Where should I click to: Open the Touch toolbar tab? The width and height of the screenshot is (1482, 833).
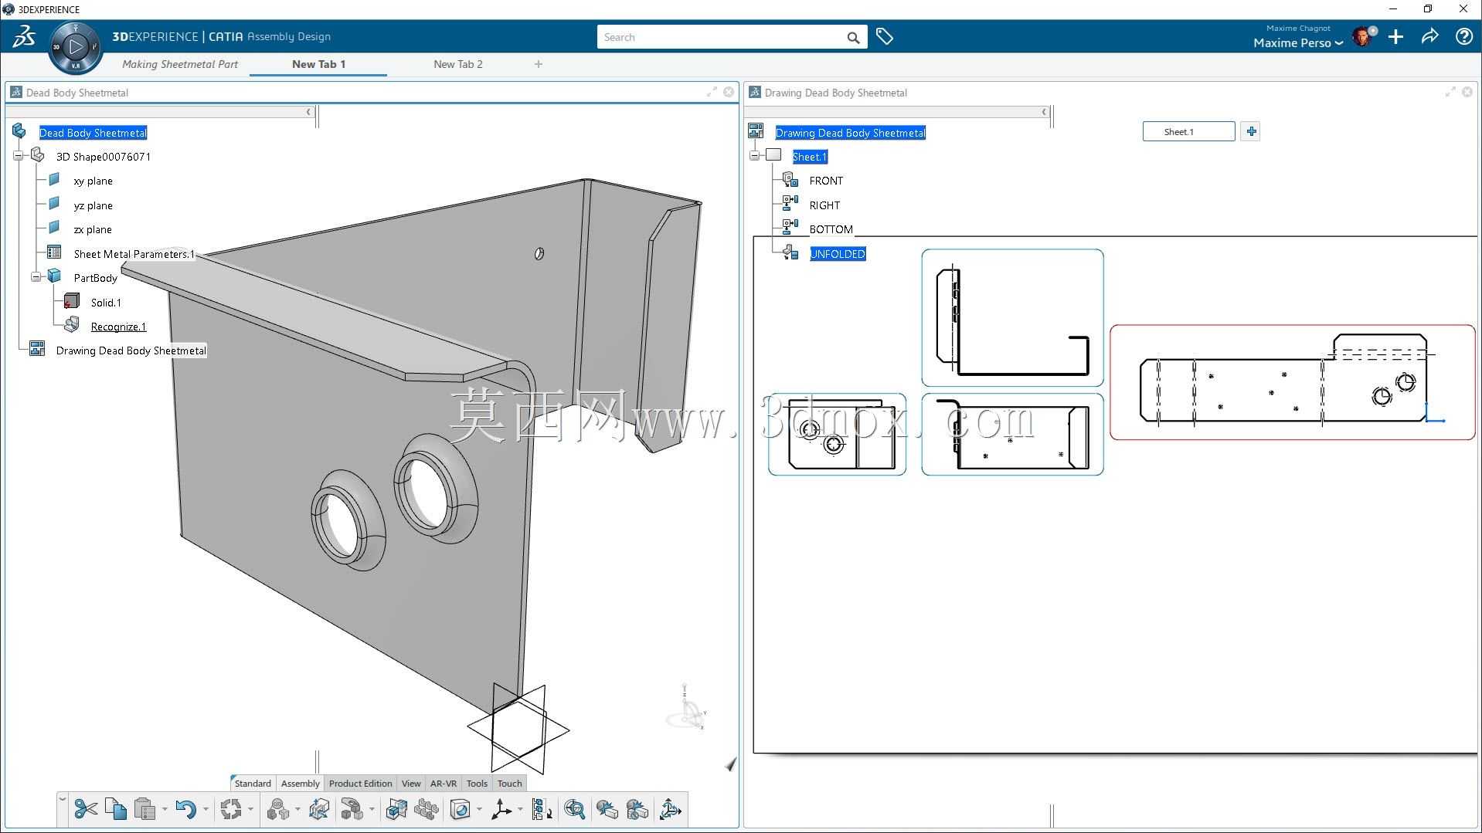pos(510,783)
